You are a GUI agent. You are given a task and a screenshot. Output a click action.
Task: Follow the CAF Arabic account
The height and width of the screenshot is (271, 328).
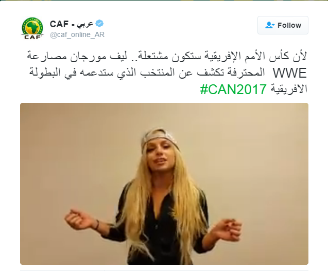283,25
